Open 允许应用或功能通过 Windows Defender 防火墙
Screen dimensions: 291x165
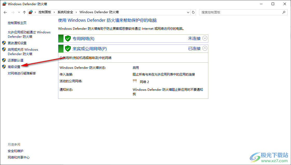coord(29,34)
